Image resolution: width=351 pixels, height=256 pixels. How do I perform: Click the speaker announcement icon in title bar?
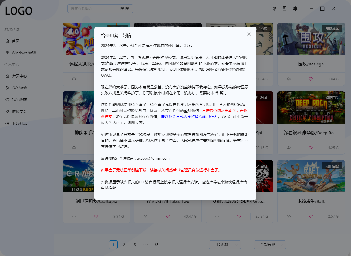pyautogui.click(x=274, y=9)
